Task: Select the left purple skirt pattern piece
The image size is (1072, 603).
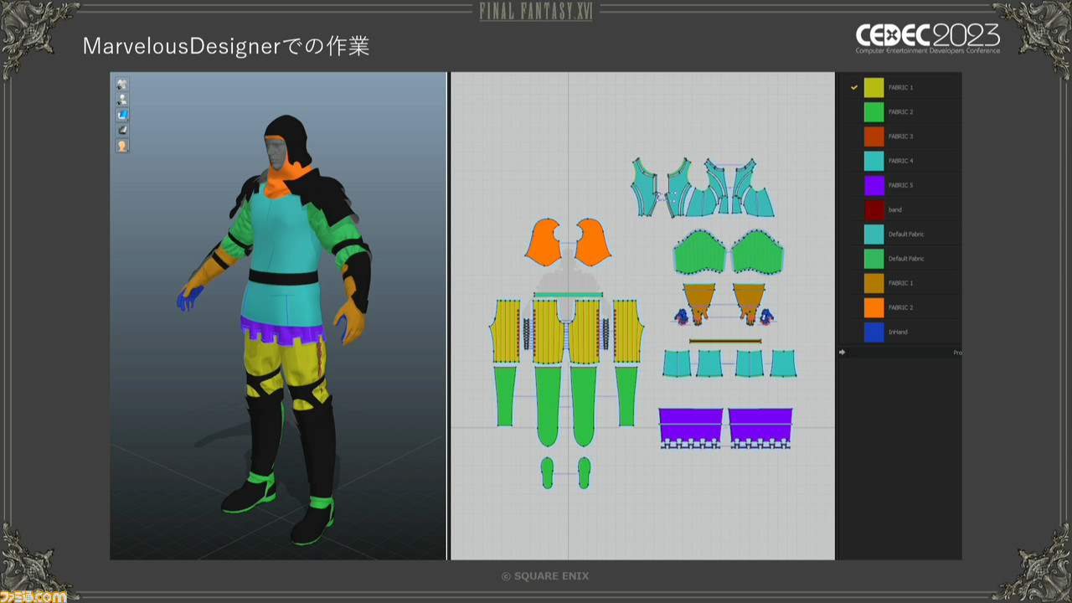Action: [691, 428]
